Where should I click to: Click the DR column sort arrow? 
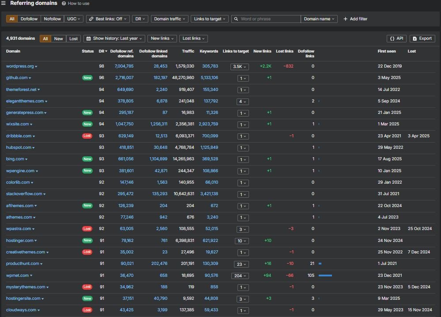point(106,51)
